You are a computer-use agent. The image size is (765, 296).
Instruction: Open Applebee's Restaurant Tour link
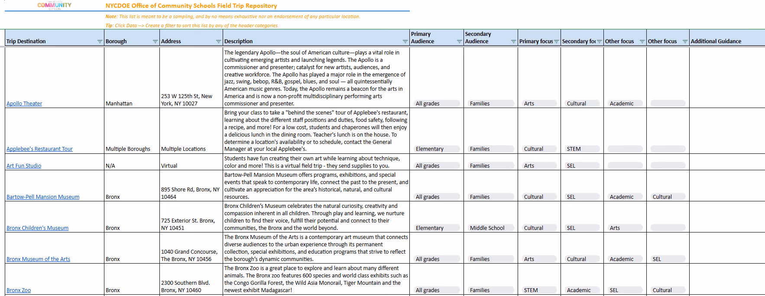tap(39, 149)
